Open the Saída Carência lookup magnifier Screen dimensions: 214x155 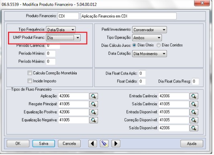[x=194, y=104]
